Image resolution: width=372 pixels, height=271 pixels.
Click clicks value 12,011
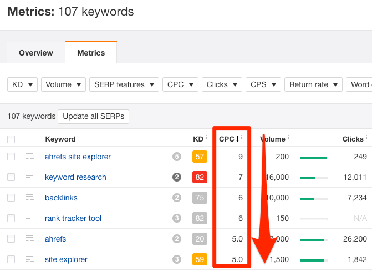(x=355, y=177)
